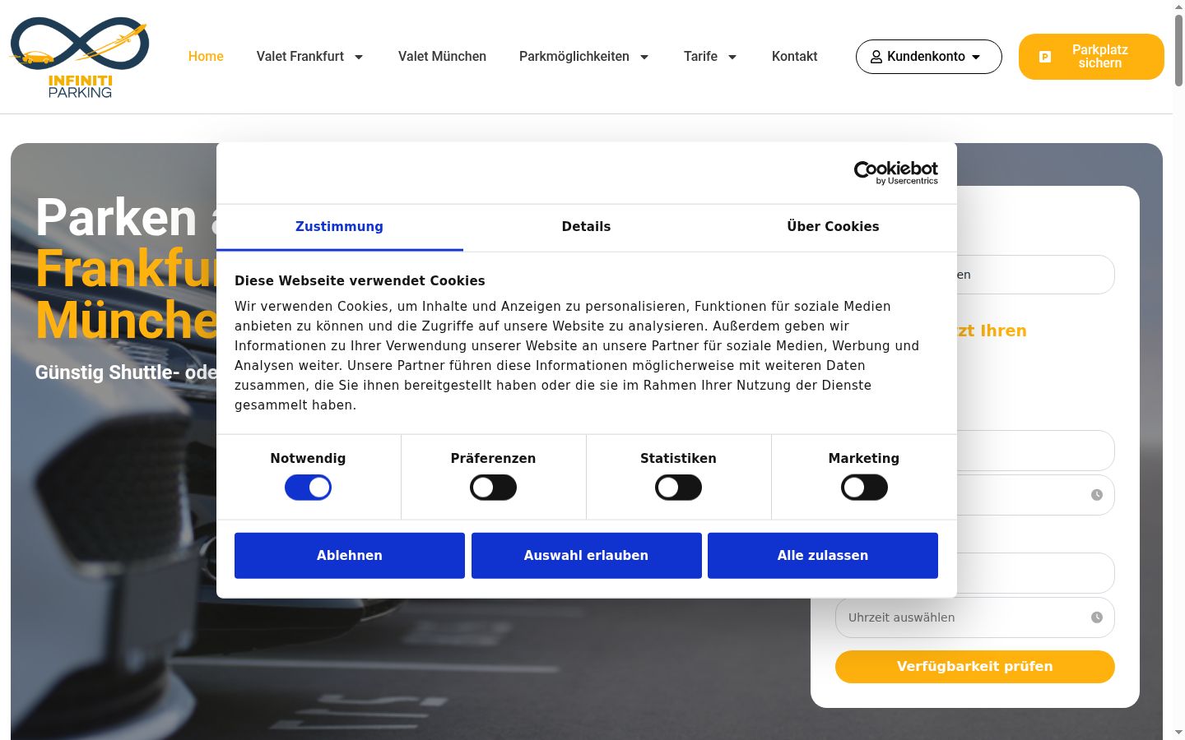Enable the Statistiken cookie switch
This screenshot has height=740, width=1185.
(678, 488)
